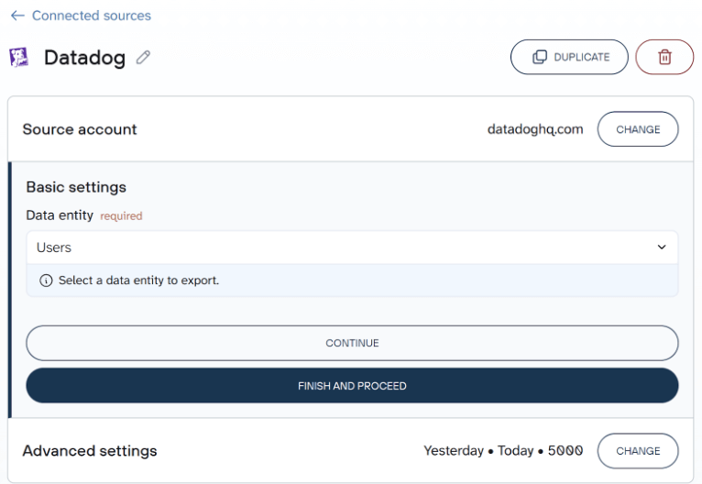This screenshot has height=484, width=702.
Task: Click the Basic settings heading
Action: click(76, 187)
